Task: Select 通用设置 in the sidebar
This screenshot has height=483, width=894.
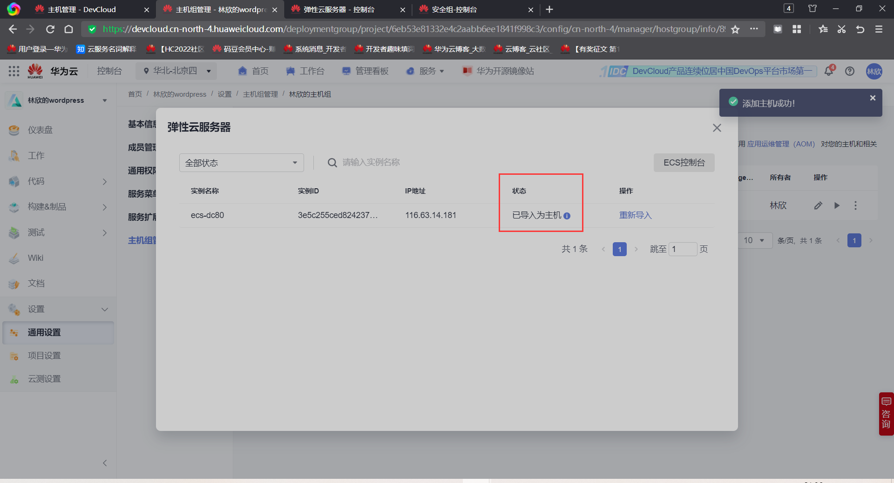Action: pos(58,332)
